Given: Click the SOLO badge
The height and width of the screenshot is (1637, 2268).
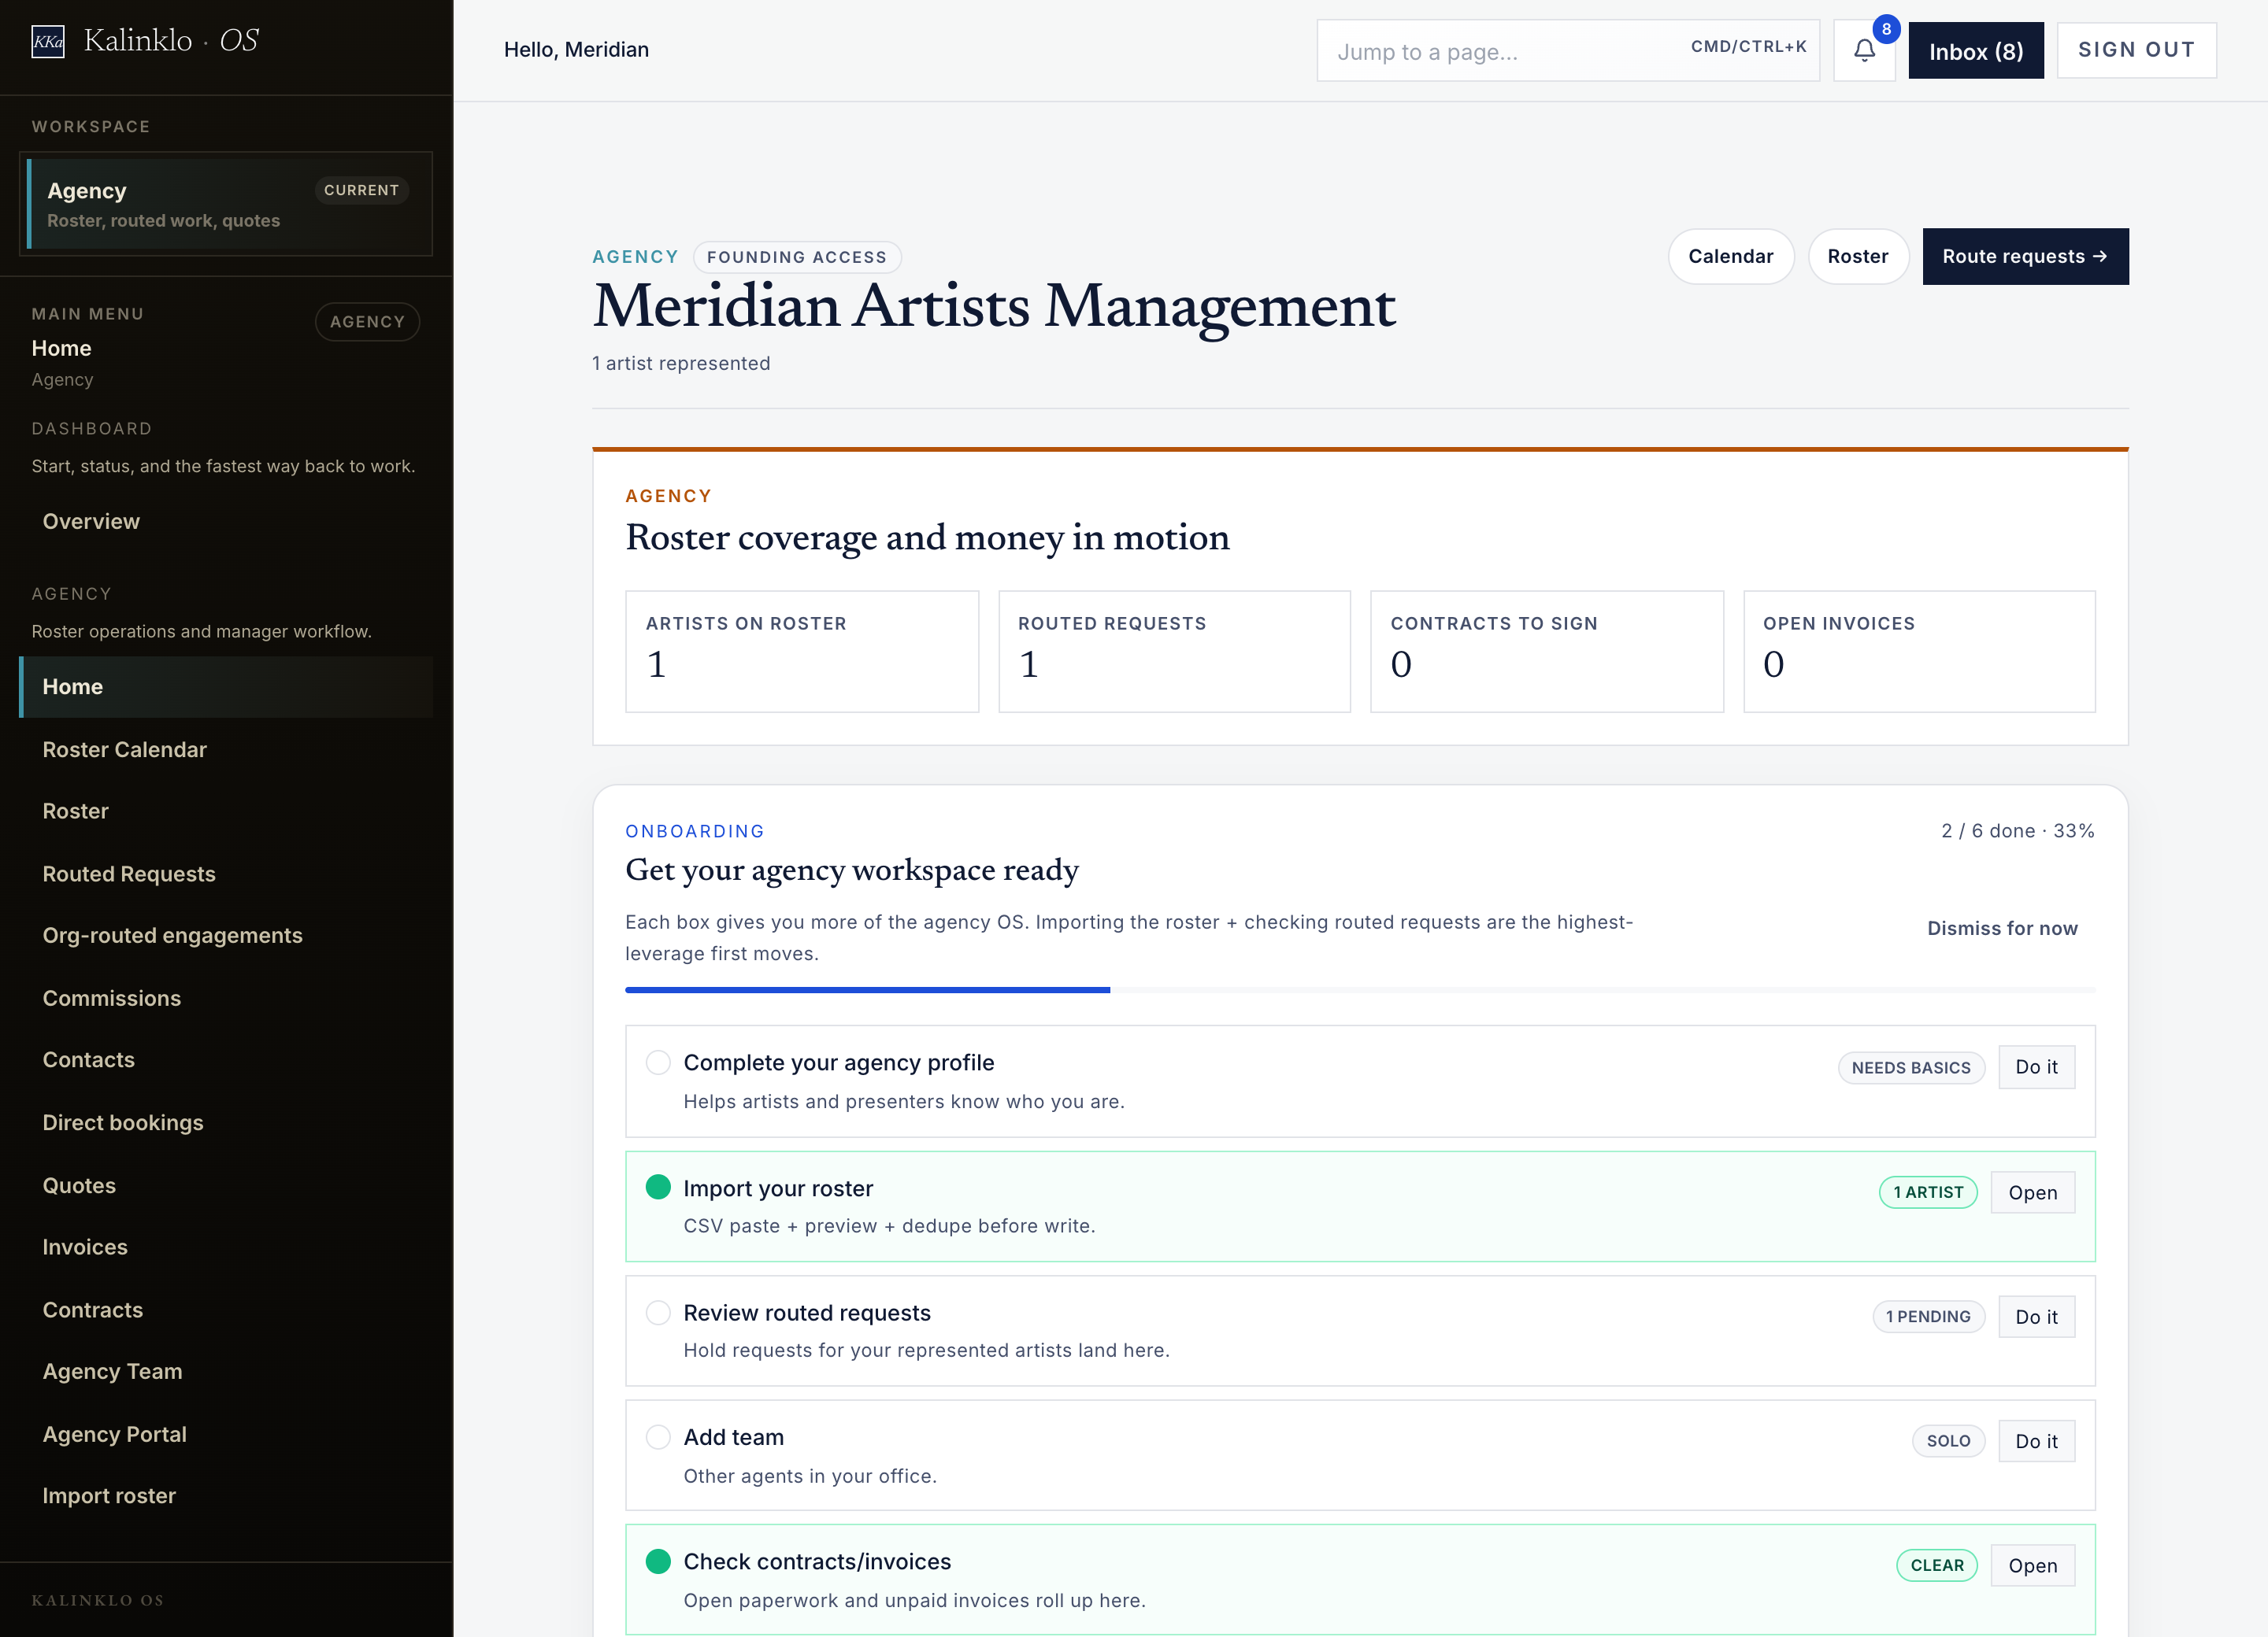Looking at the screenshot, I should [1948, 1441].
